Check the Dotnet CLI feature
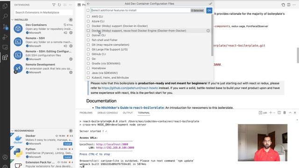Image resolution: width=299 pixels, height=168 pixels. (x=88, y=35)
